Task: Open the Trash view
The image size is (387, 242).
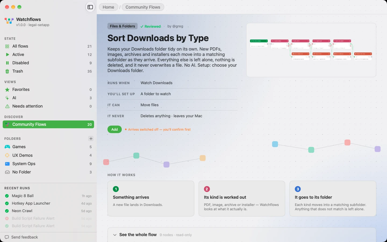Action: coord(48,71)
